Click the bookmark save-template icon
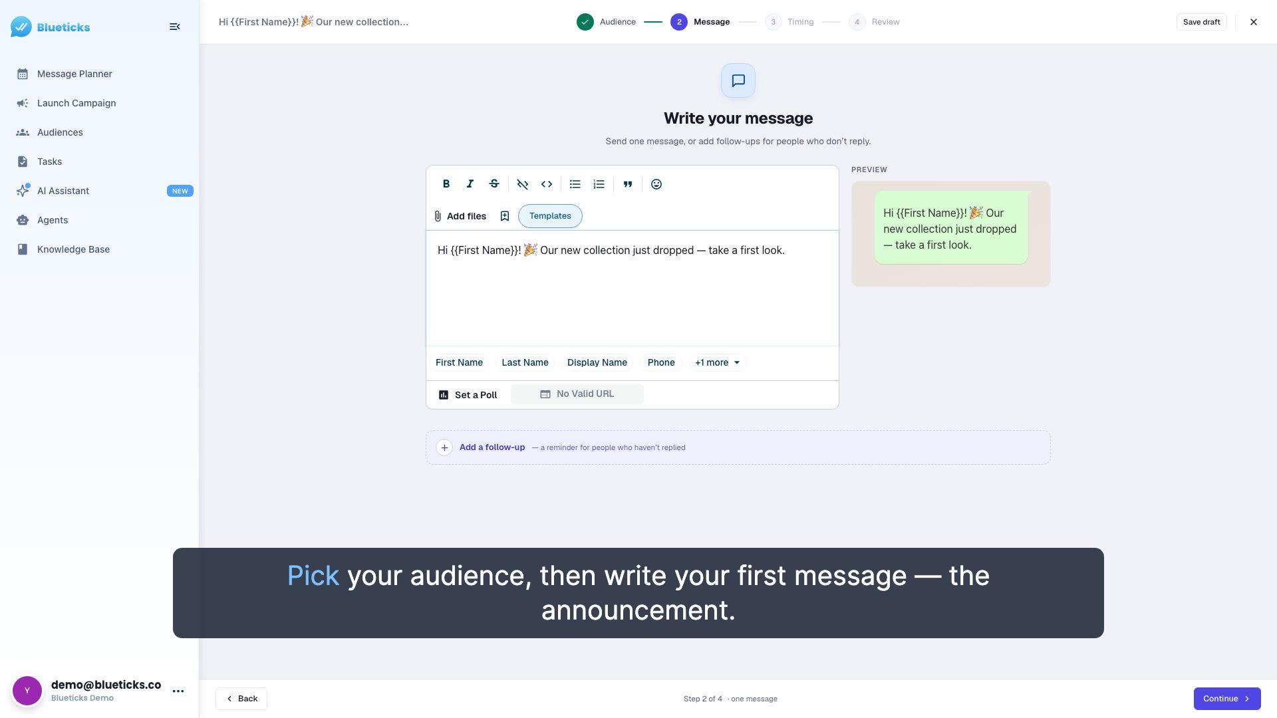The height and width of the screenshot is (718, 1277). click(505, 216)
